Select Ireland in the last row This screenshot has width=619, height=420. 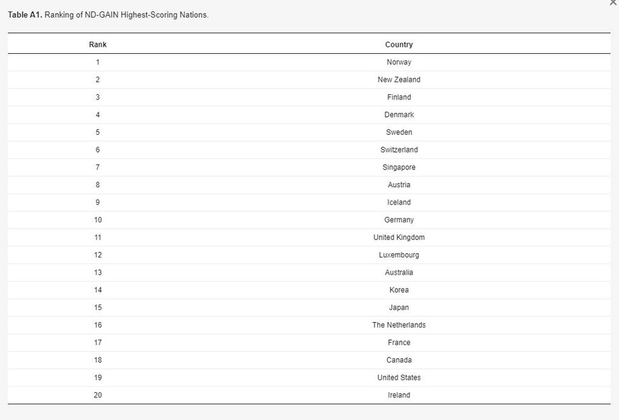click(x=398, y=395)
